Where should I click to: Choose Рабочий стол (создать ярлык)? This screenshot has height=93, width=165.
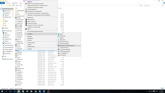point(69,46)
